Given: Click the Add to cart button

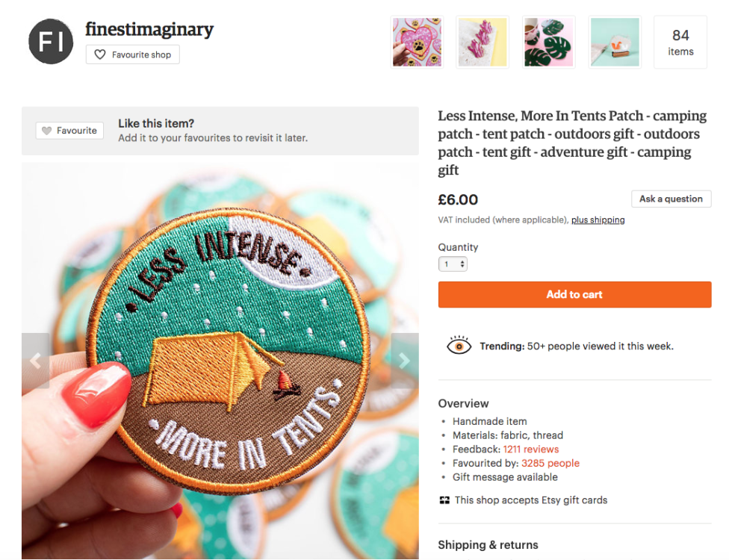Looking at the screenshot, I should (574, 295).
